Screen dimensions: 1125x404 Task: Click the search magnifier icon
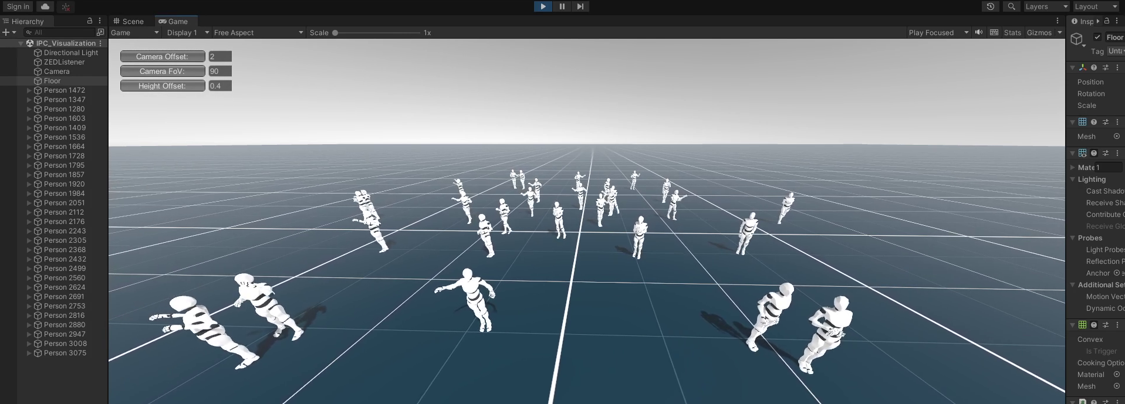[1011, 6]
